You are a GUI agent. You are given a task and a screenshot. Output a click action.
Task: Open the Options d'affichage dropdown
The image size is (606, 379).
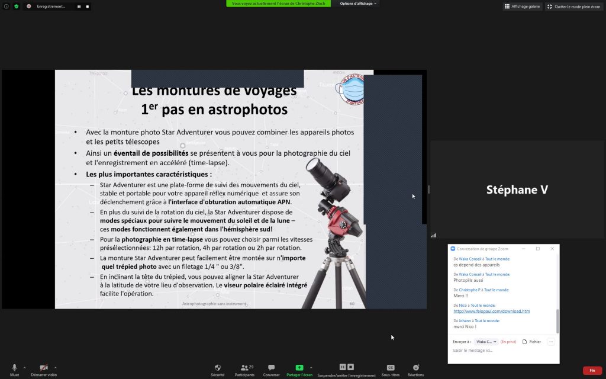(x=358, y=4)
